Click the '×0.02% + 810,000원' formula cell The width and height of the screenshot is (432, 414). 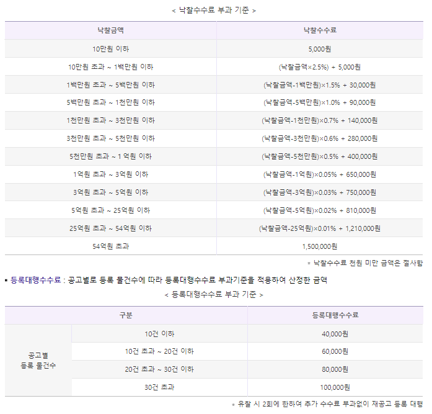pos(320,210)
